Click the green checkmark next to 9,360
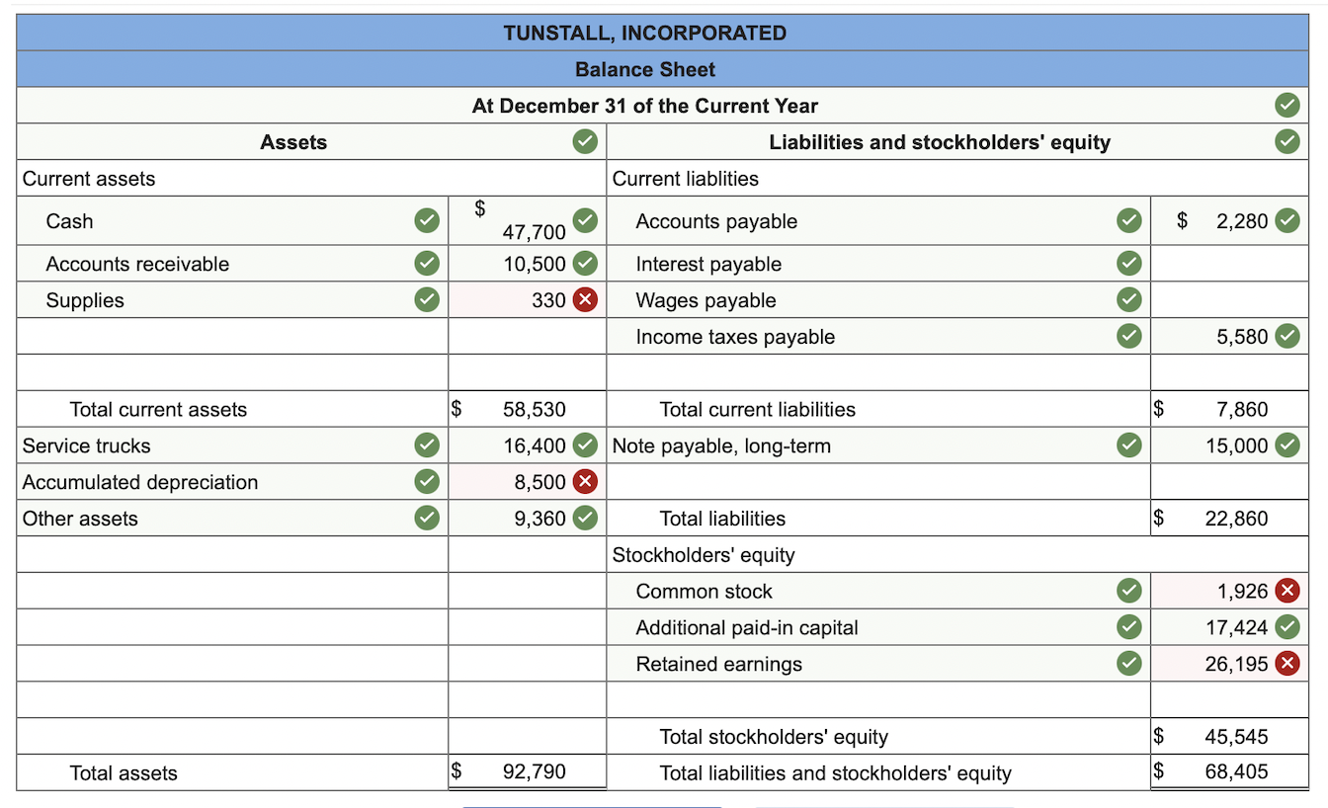The width and height of the screenshot is (1328, 808). 585,519
